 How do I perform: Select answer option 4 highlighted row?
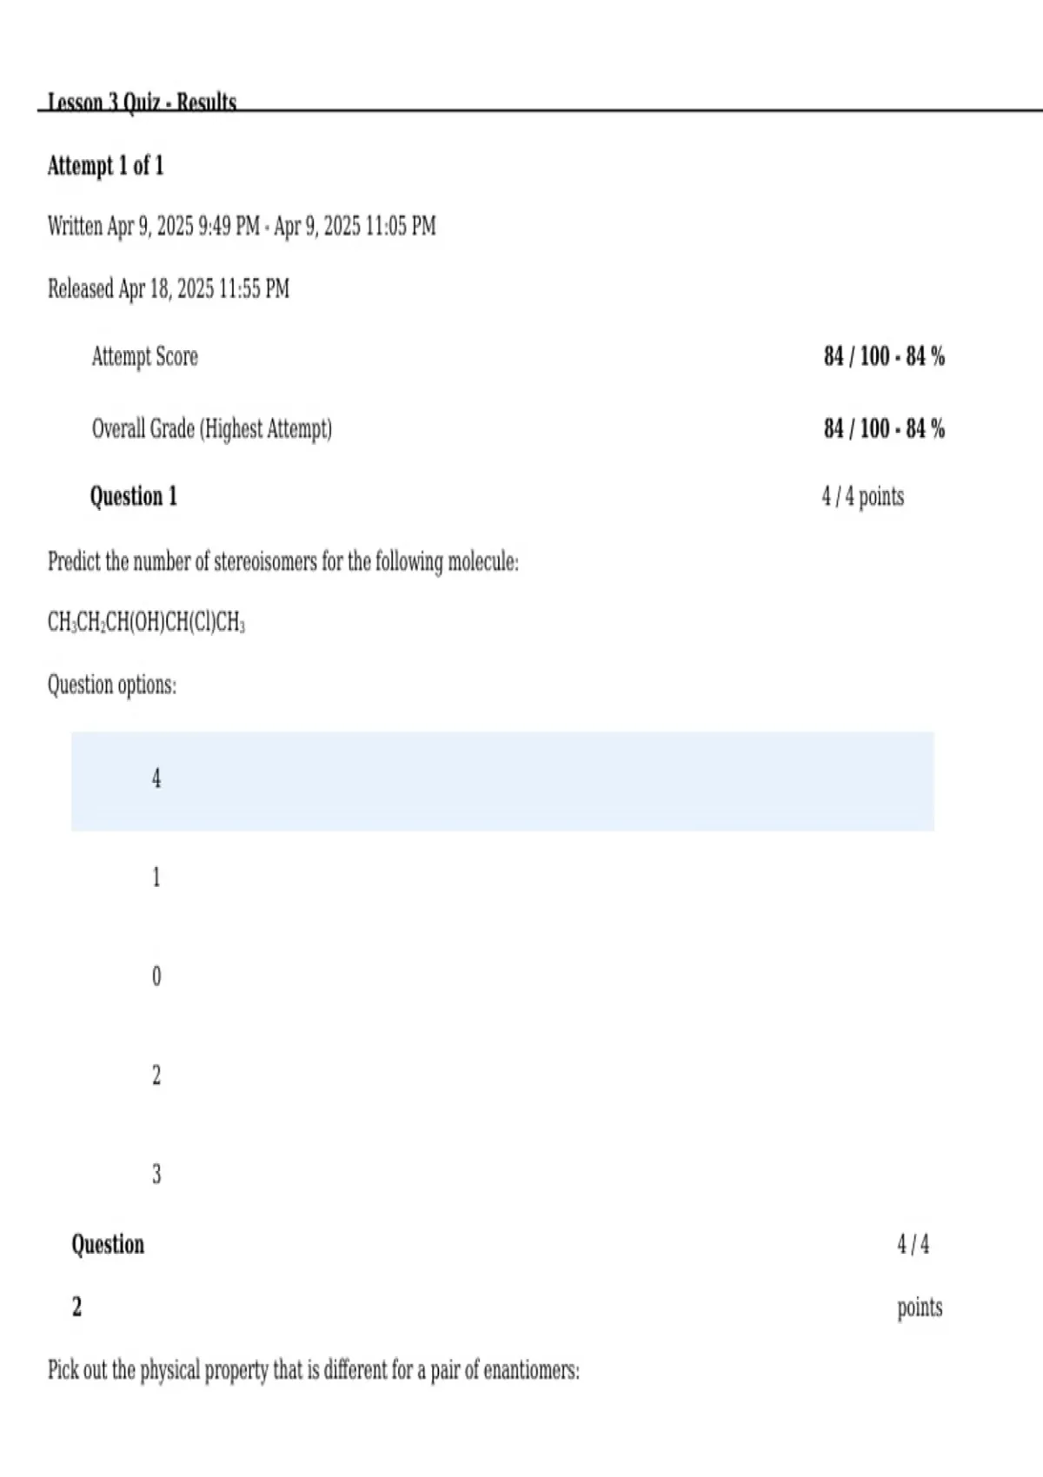502,780
